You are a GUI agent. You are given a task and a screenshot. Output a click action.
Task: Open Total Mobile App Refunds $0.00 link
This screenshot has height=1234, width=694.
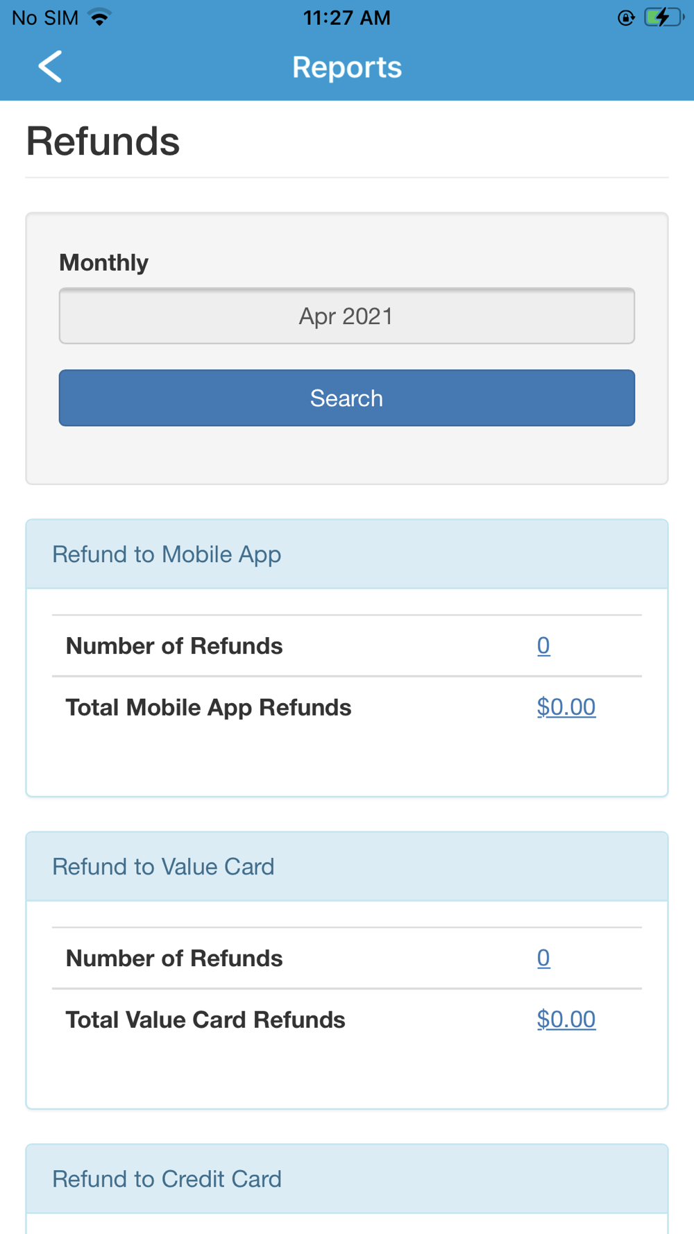566,707
